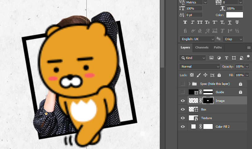Lock artboard nesting icon
252x149 pixels.
212,75
